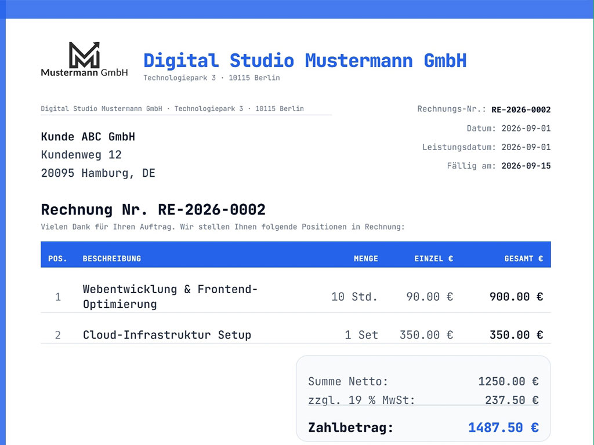594x445 pixels.
Task: Click the 'Datum:' label
Action: 481,128
